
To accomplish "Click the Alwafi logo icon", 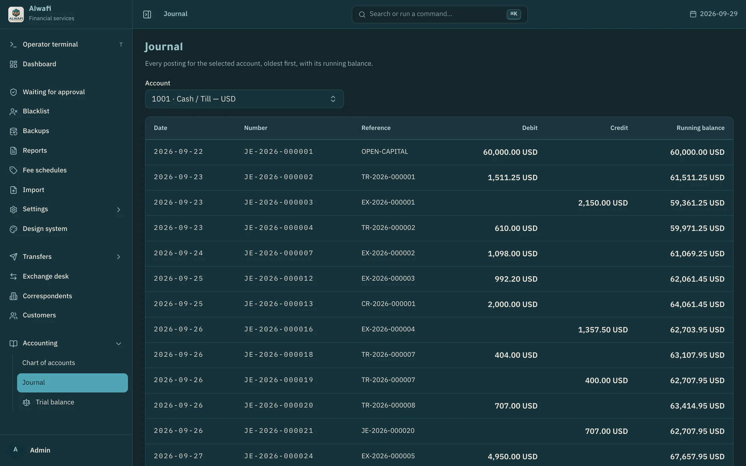I will [16, 14].
